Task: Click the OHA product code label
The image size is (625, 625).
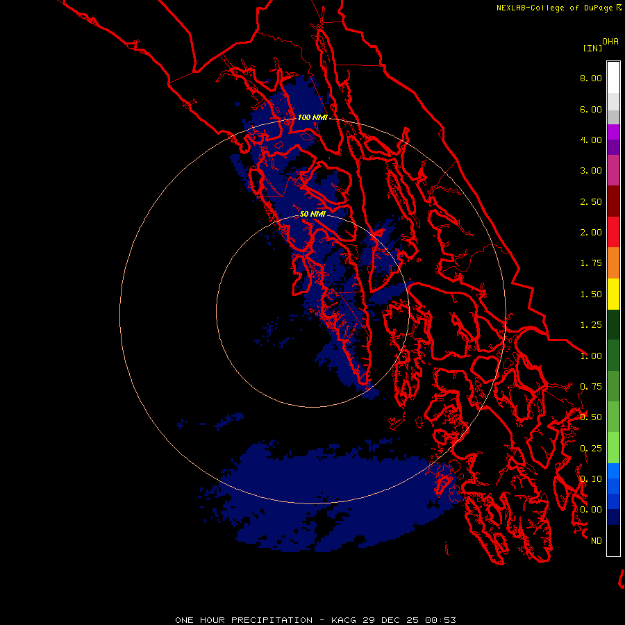Action: point(610,41)
